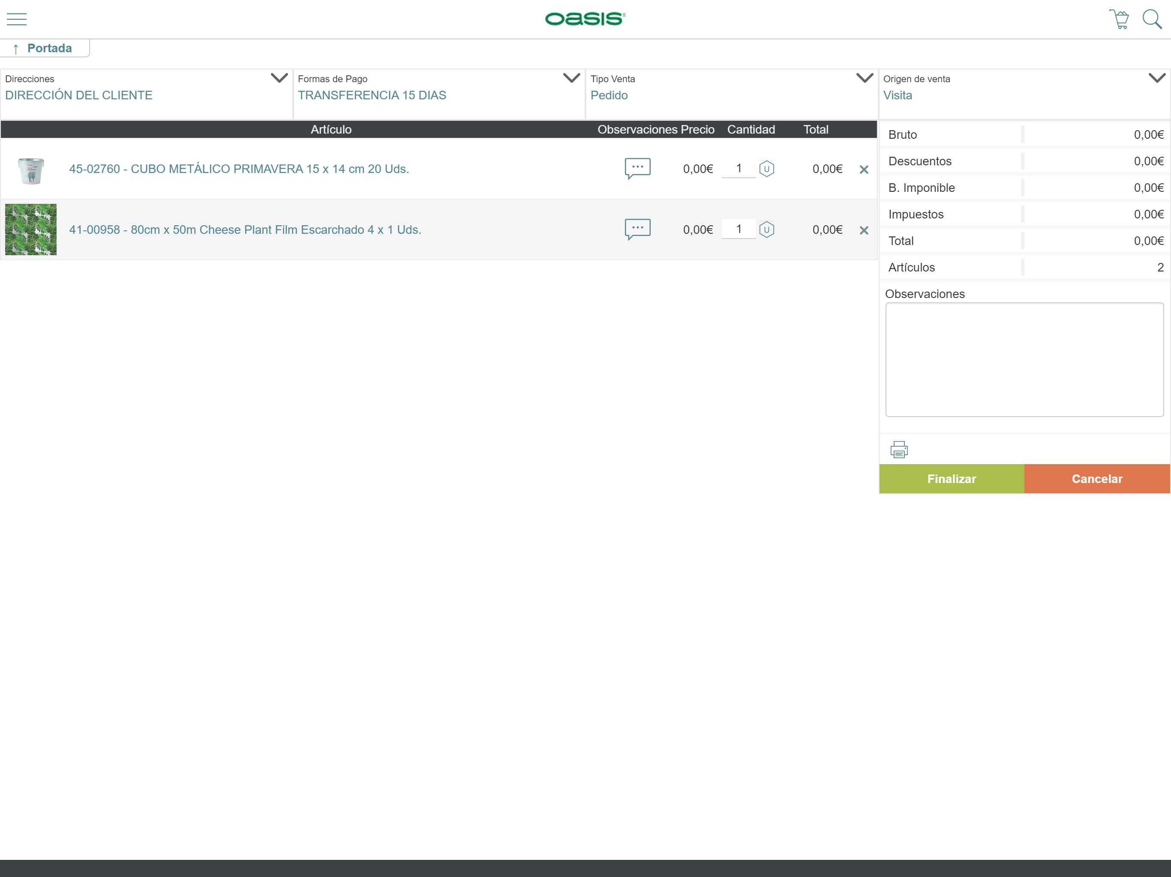Screen dimensions: 1171x877
Task: Open the 45-02760 Cubo Metálico article link
Action: [239, 169]
